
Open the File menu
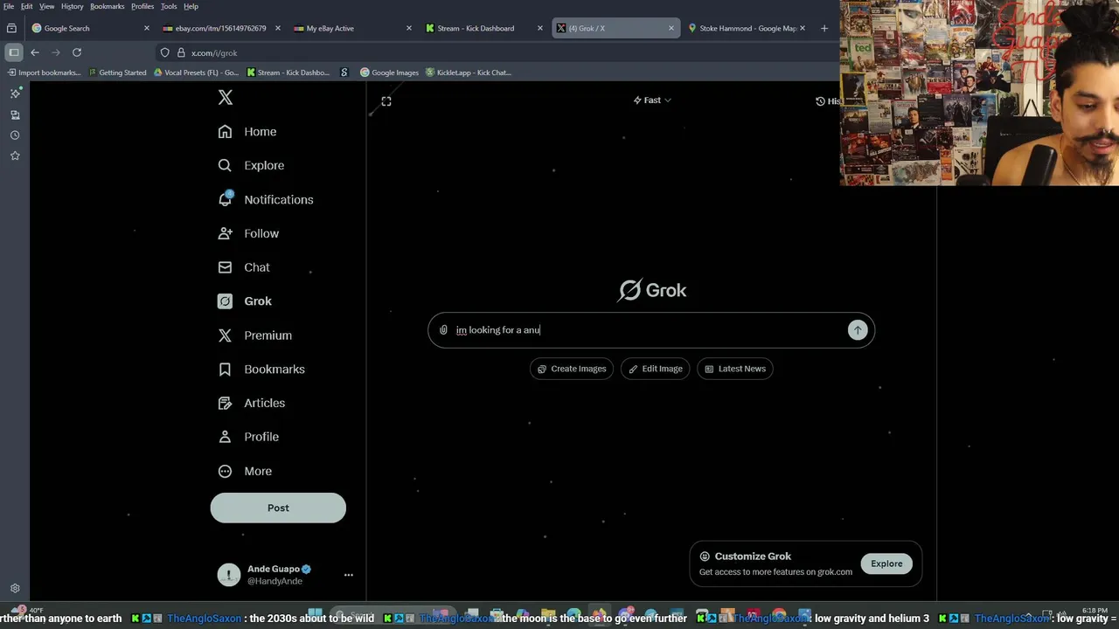point(9,6)
